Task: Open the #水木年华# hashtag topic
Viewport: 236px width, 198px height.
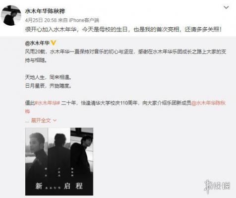Action: 47,103
